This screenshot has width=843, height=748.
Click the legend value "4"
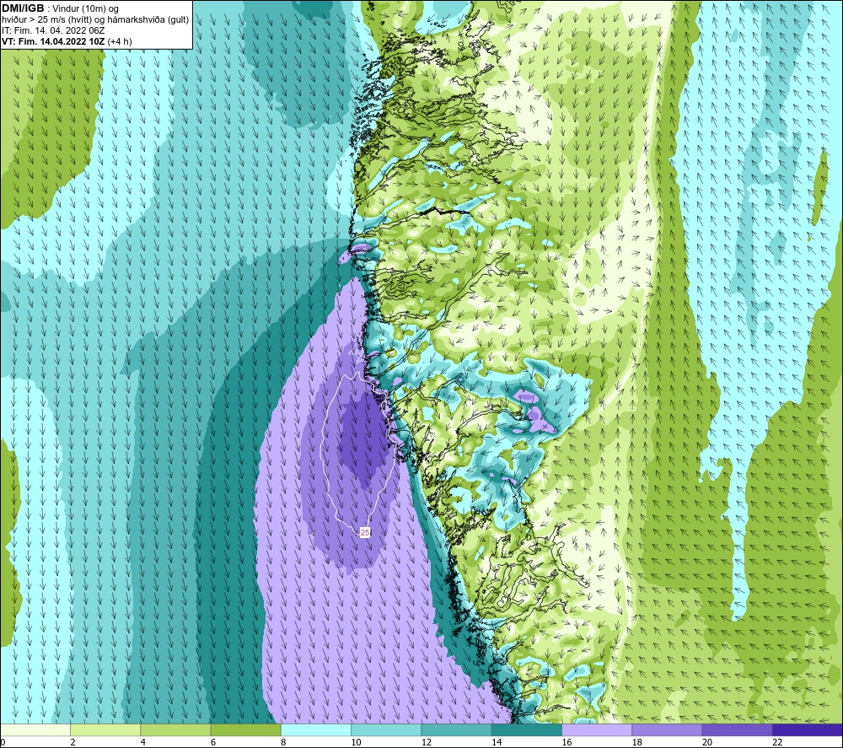[x=143, y=742]
